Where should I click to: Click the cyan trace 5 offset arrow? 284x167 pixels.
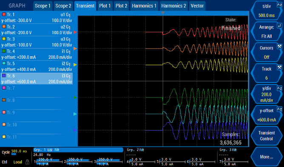(x=75, y=114)
